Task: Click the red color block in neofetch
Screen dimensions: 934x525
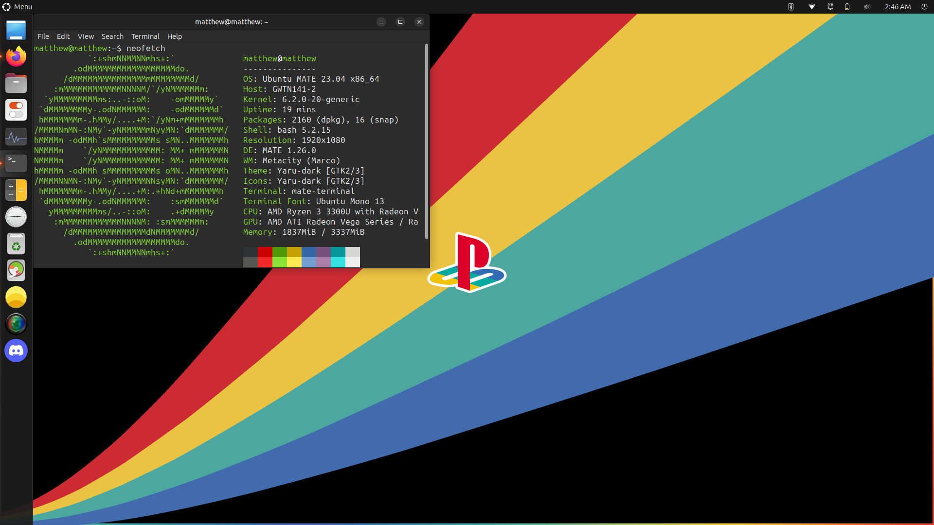Action: [x=265, y=252]
